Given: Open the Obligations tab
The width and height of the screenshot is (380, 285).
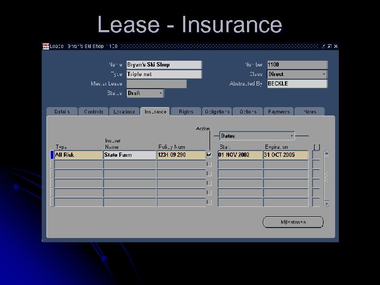Looking at the screenshot, I should 217,111.
